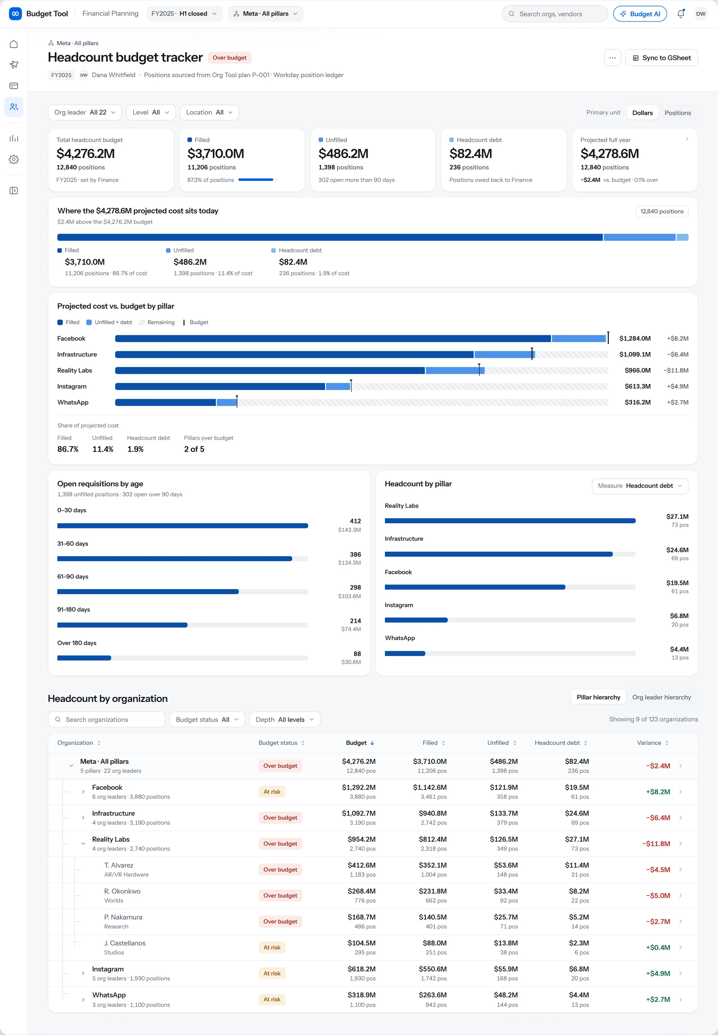Screen dimensions: 718x1035
Task: Click the Filled positions progress bar
Action: (258, 180)
